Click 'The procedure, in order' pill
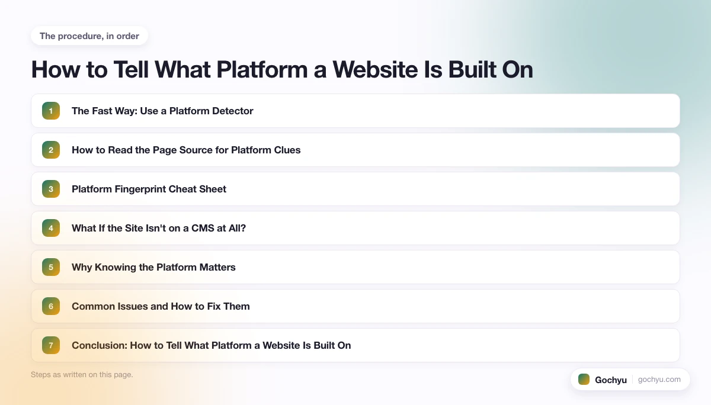Viewport: 711px width, 405px height. click(89, 36)
